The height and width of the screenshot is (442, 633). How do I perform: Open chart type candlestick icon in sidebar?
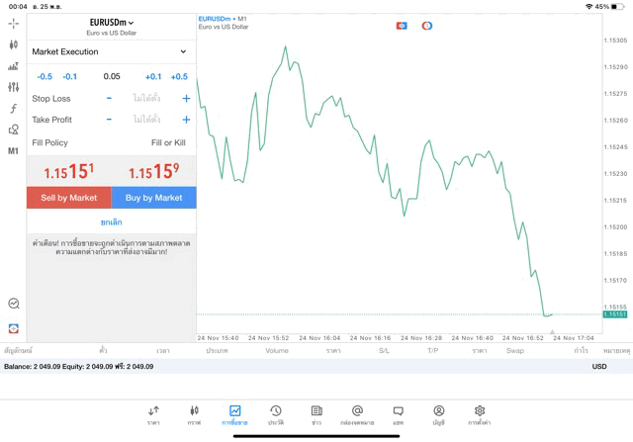point(14,44)
